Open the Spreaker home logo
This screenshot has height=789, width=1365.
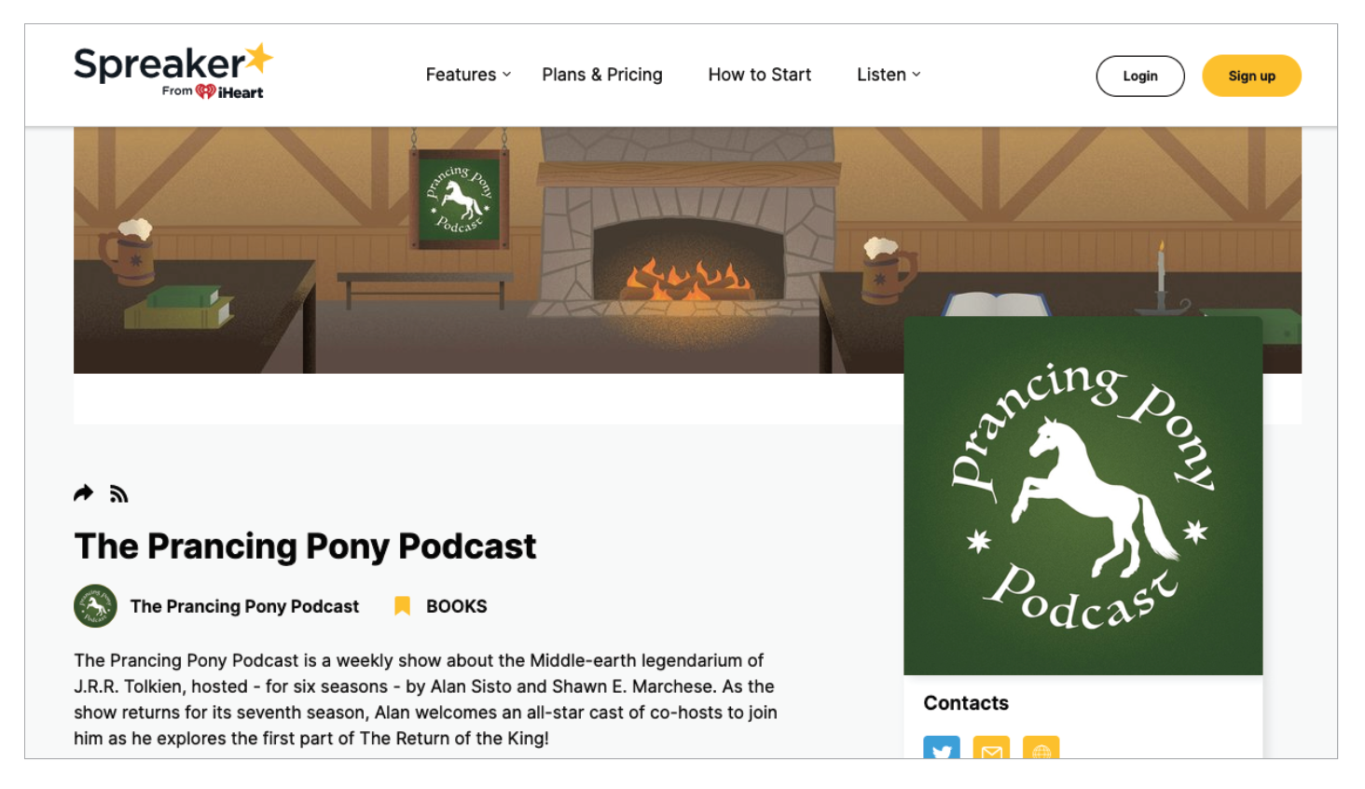click(173, 72)
